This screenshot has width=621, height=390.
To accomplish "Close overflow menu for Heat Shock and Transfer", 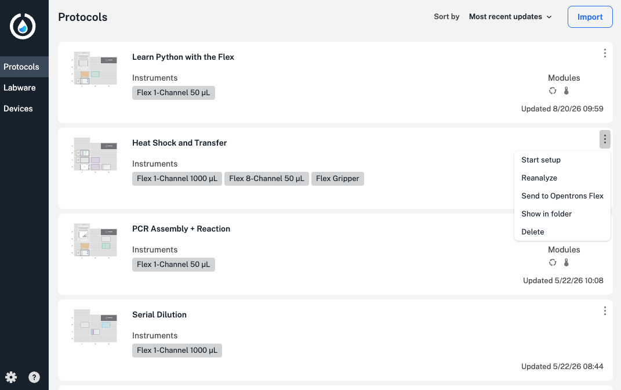I will (605, 139).
